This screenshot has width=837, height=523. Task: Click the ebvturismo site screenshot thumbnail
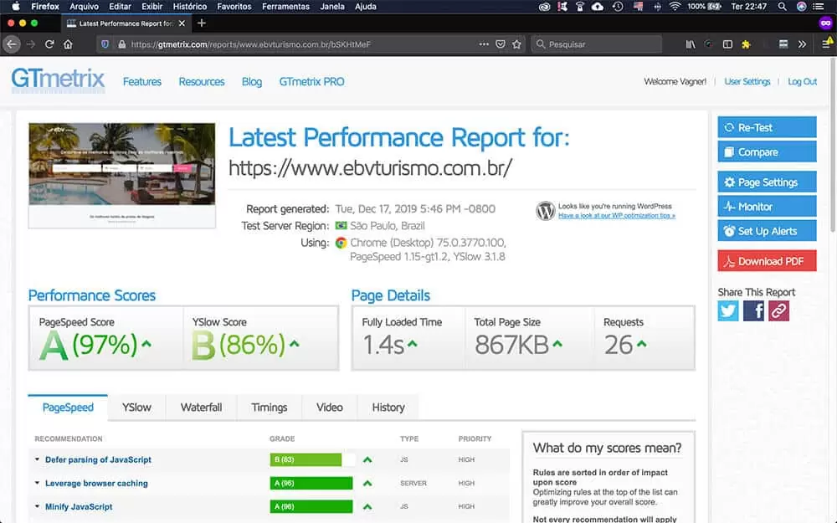(x=122, y=176)
